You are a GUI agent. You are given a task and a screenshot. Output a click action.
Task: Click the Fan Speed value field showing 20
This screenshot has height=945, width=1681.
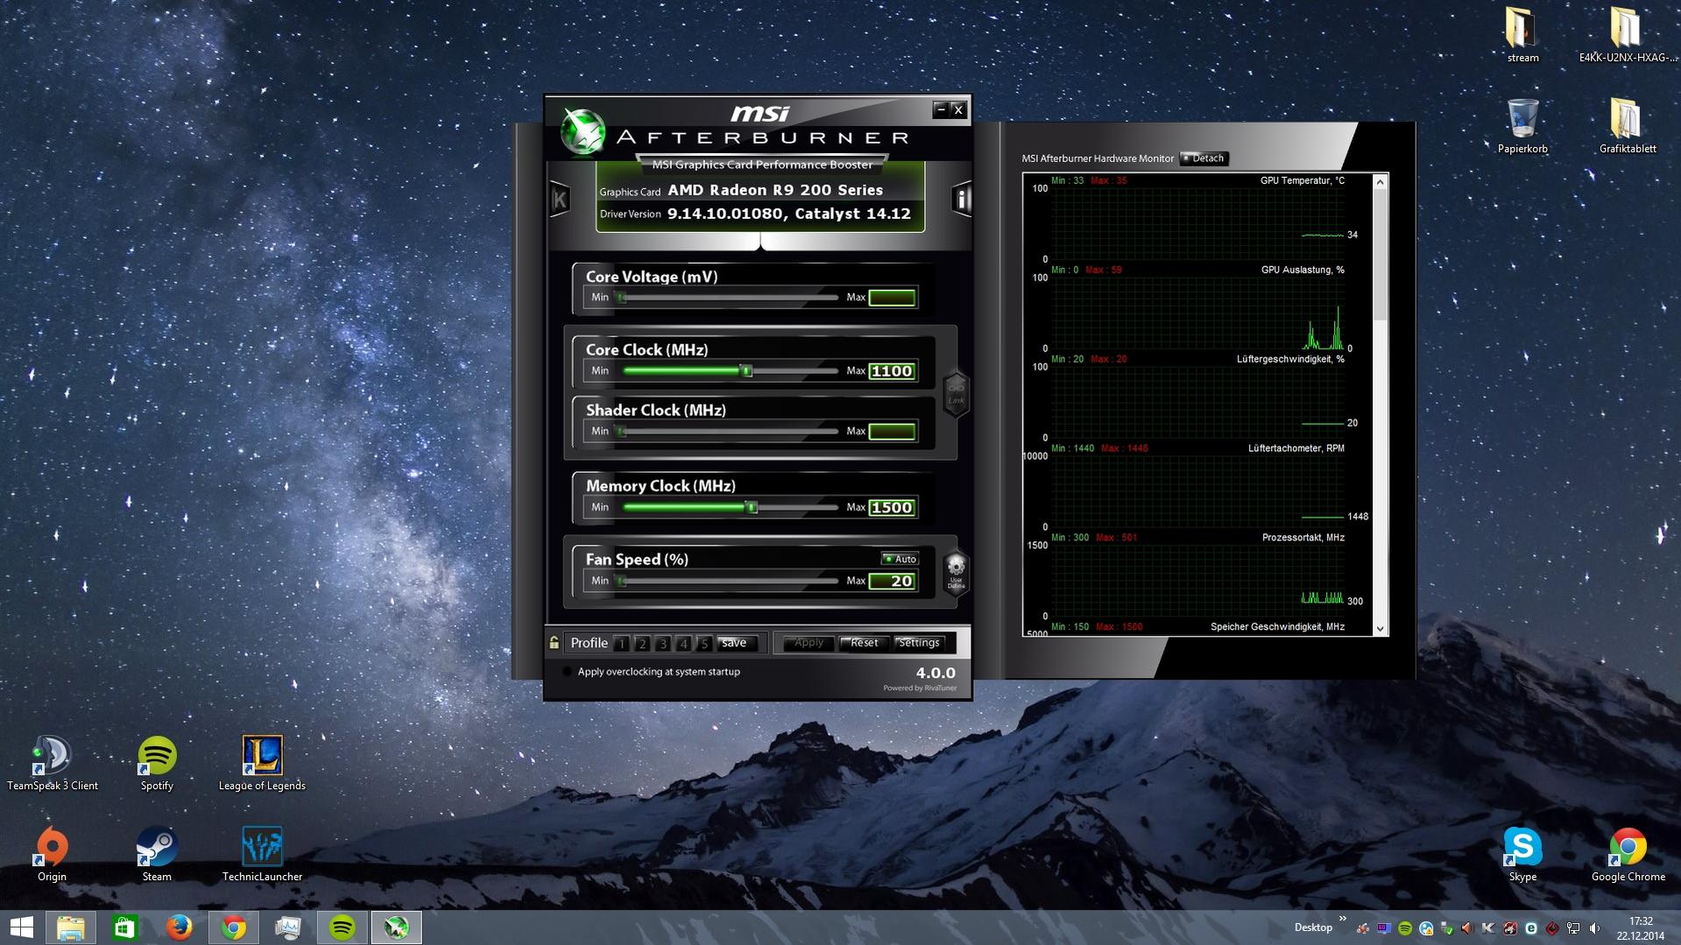tap(892, 582)
